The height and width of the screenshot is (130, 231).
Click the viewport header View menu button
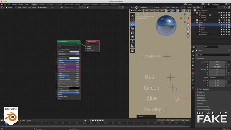pyautogui.click(x=146, y=10)
